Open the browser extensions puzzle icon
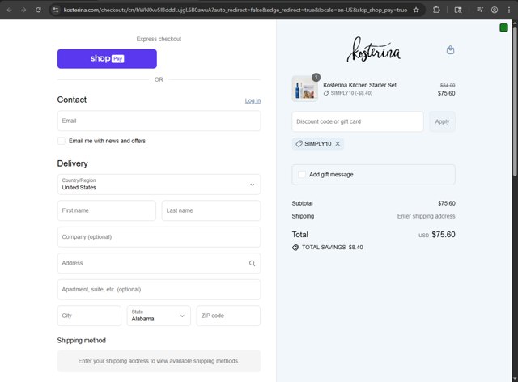This screenshot has width=518, height=382. (x=436, y=10)
